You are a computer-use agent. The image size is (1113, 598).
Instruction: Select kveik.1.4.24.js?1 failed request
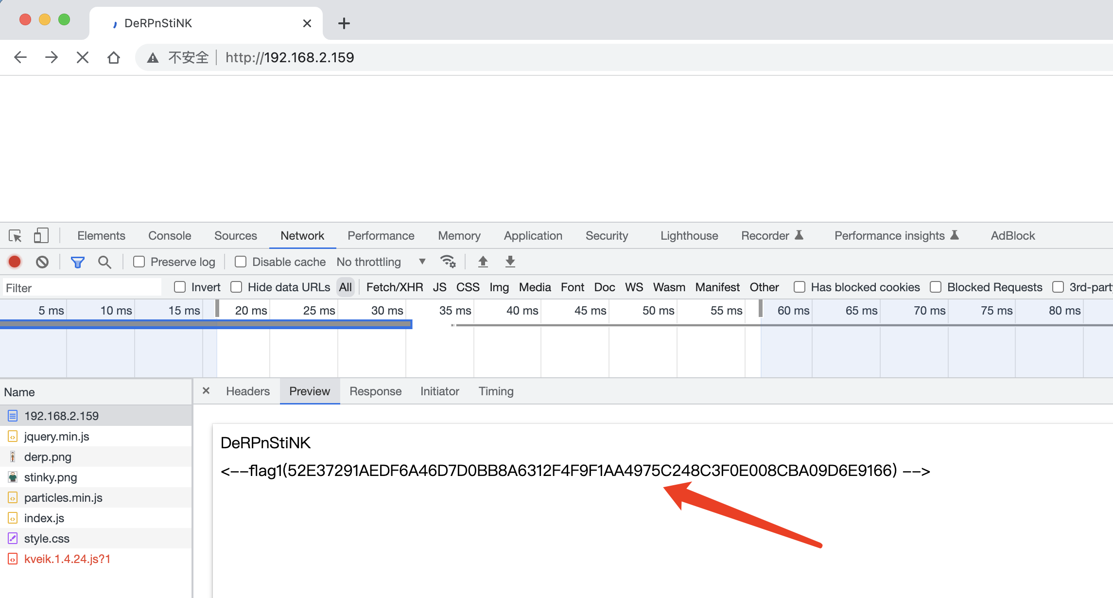[x=67, y=559]
